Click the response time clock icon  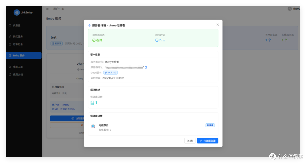(x=157, y=40)
